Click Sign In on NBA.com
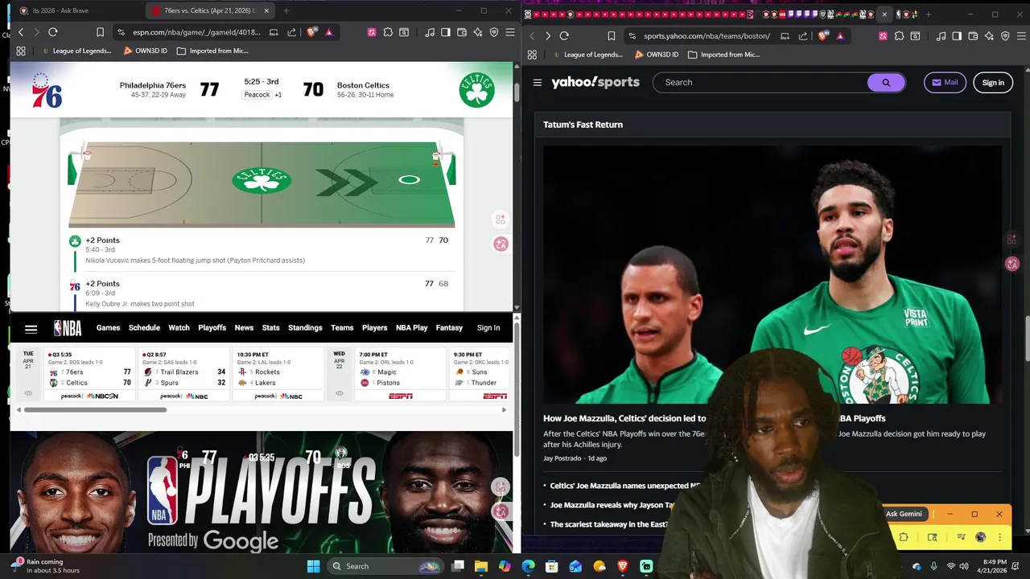The width and height of the screenshot is (1030, 579). 488,327
